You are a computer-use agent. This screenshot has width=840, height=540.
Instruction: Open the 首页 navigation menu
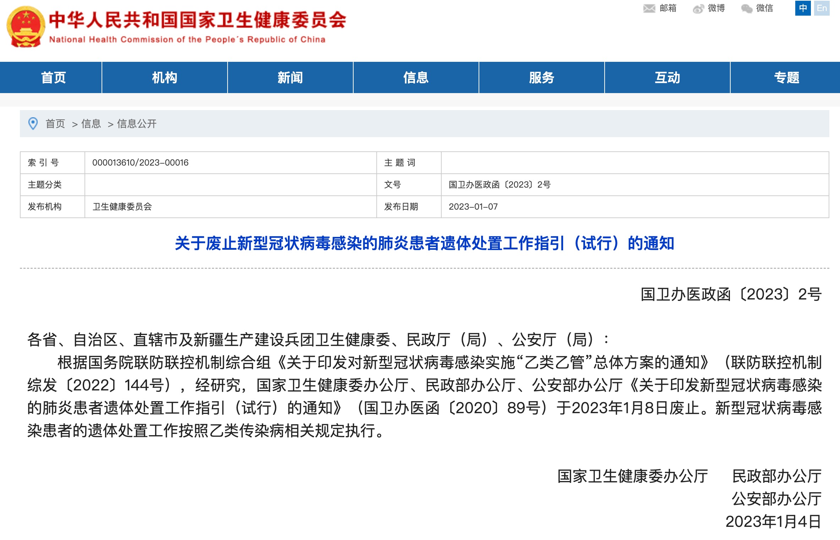coord(53,77)
